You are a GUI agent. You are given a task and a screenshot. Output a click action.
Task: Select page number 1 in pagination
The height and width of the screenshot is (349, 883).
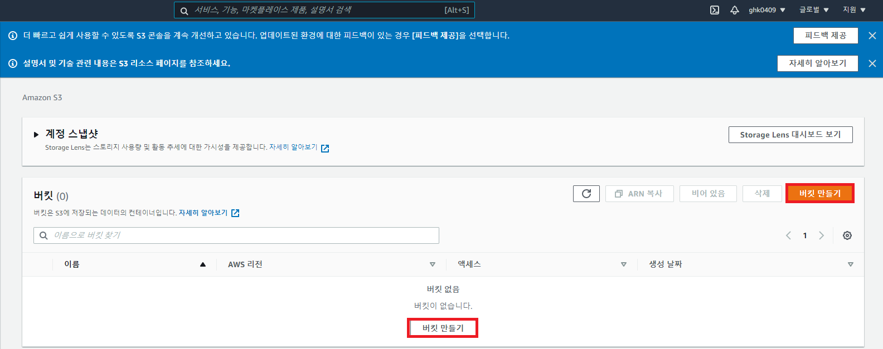tap(805, 235)
